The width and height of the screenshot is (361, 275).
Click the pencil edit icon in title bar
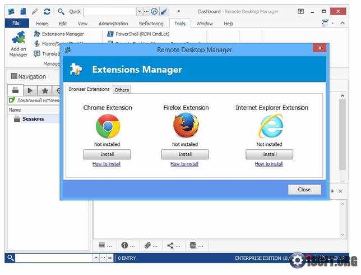(x=35, y=11)
